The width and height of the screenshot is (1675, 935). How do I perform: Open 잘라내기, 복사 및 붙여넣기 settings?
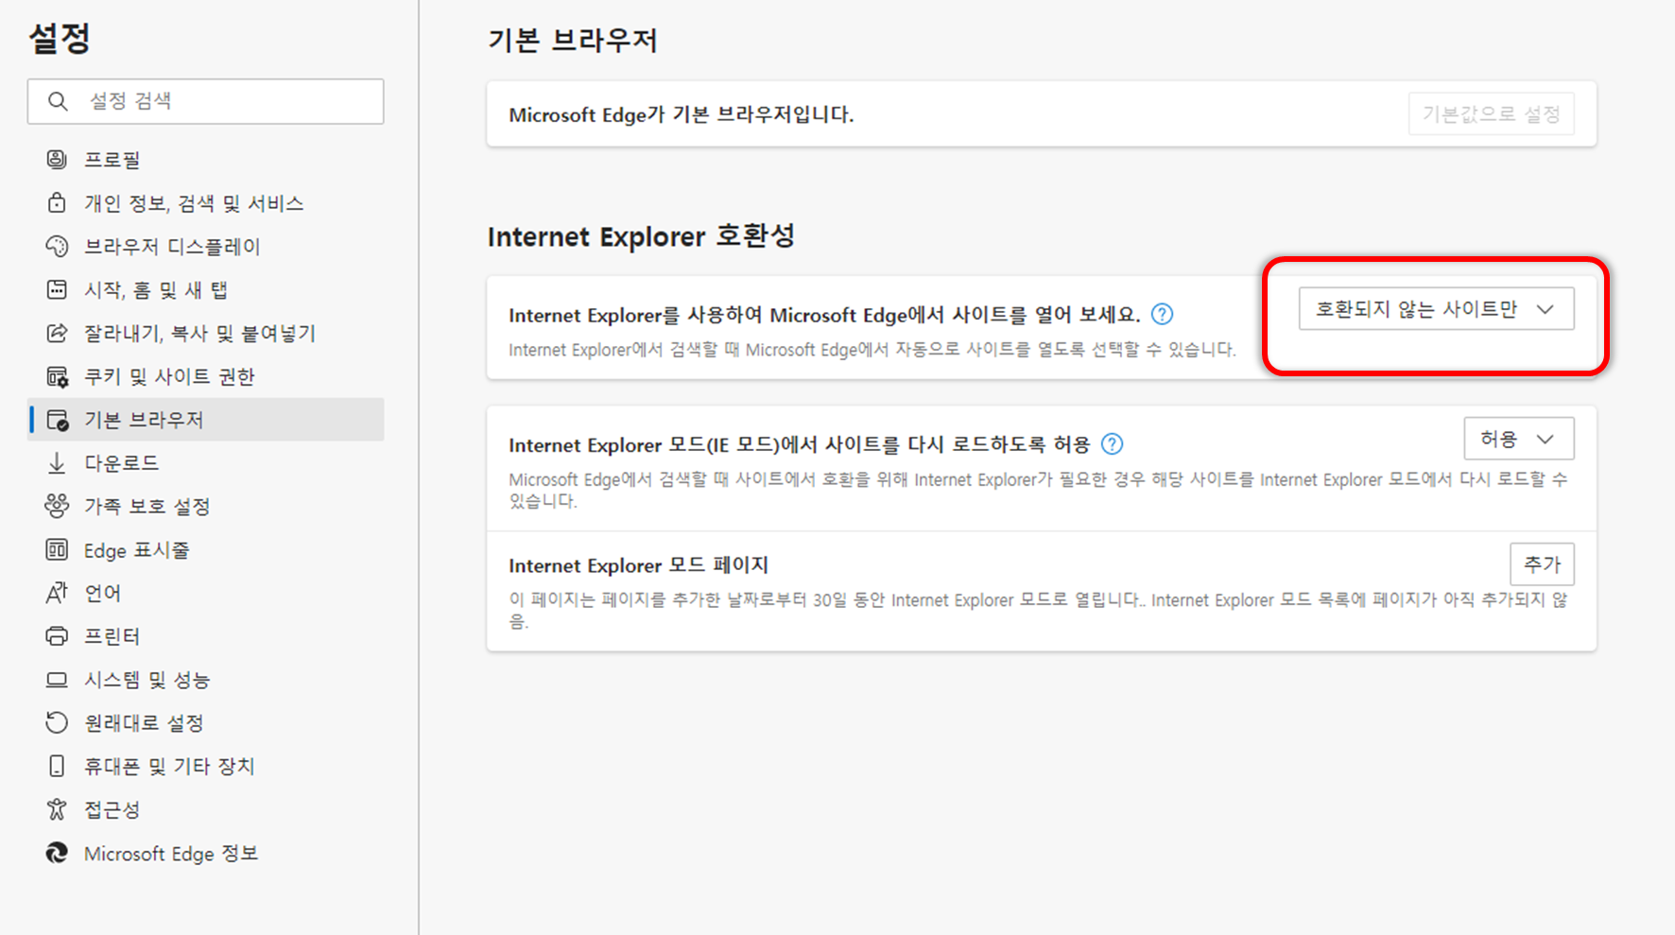pyautogui.click(x=206, y=333)
